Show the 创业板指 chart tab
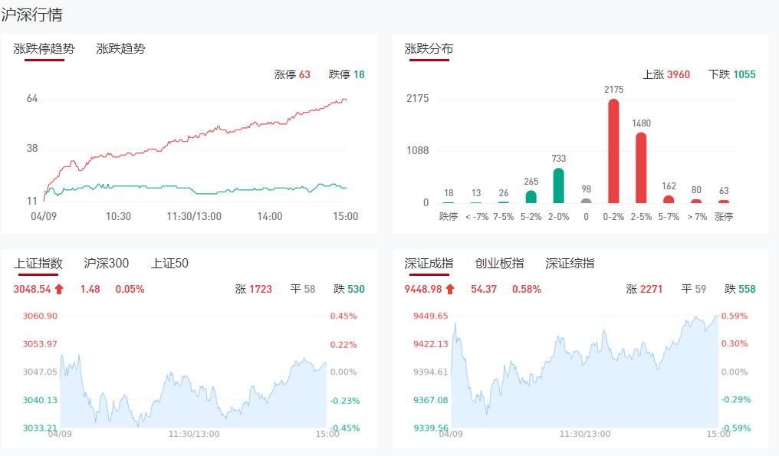 pyautogui.click(x=499, y=263)
